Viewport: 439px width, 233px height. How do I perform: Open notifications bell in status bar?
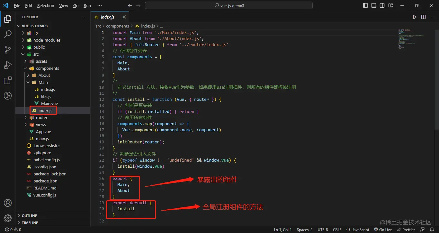pos(432,229)
